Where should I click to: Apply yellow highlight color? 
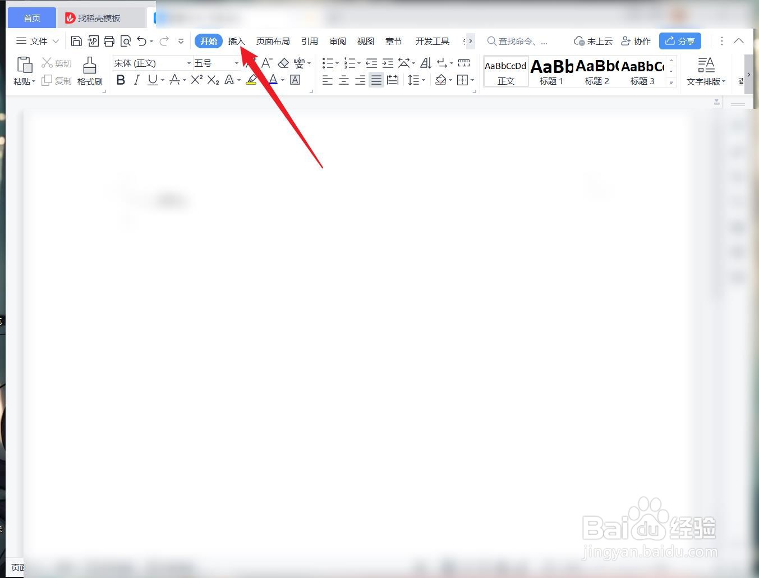point(251,80)
